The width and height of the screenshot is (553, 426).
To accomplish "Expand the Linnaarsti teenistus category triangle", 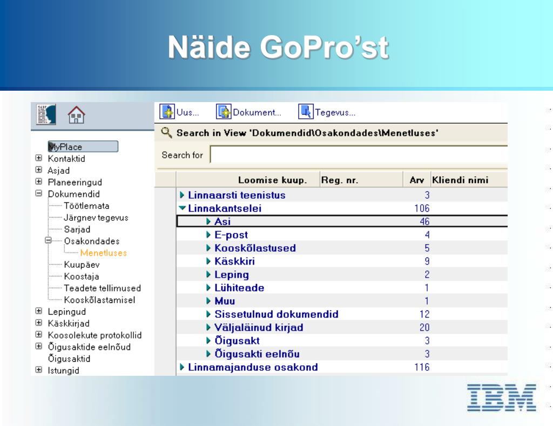I will [182, 195].
